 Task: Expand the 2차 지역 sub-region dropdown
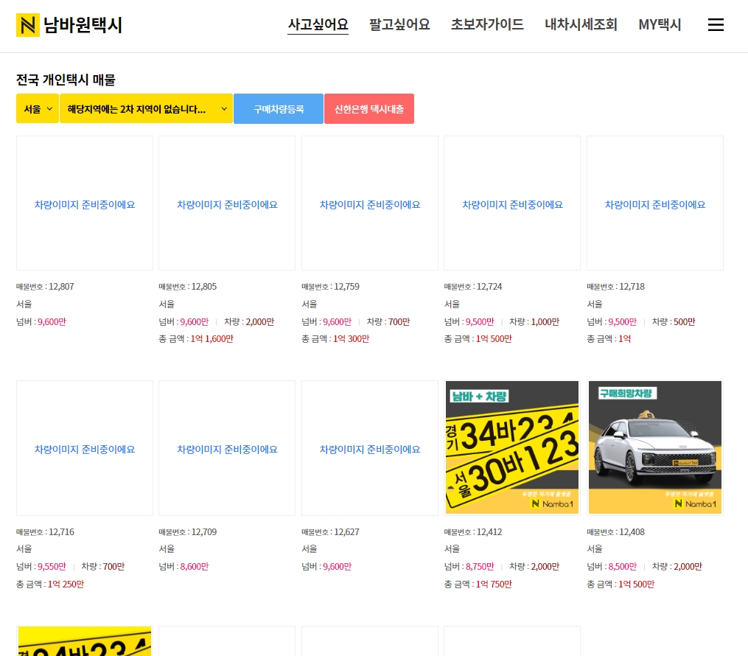click(146, 109)
